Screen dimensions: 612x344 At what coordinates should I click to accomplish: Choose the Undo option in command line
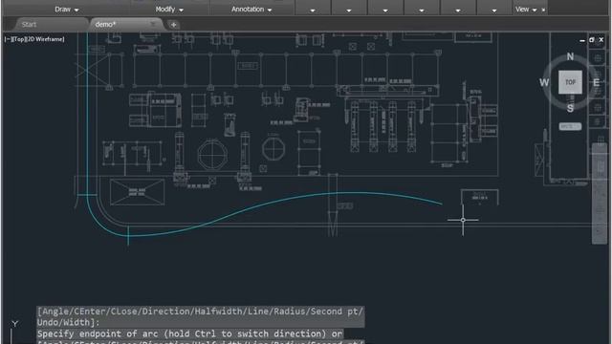pos(48,322)
